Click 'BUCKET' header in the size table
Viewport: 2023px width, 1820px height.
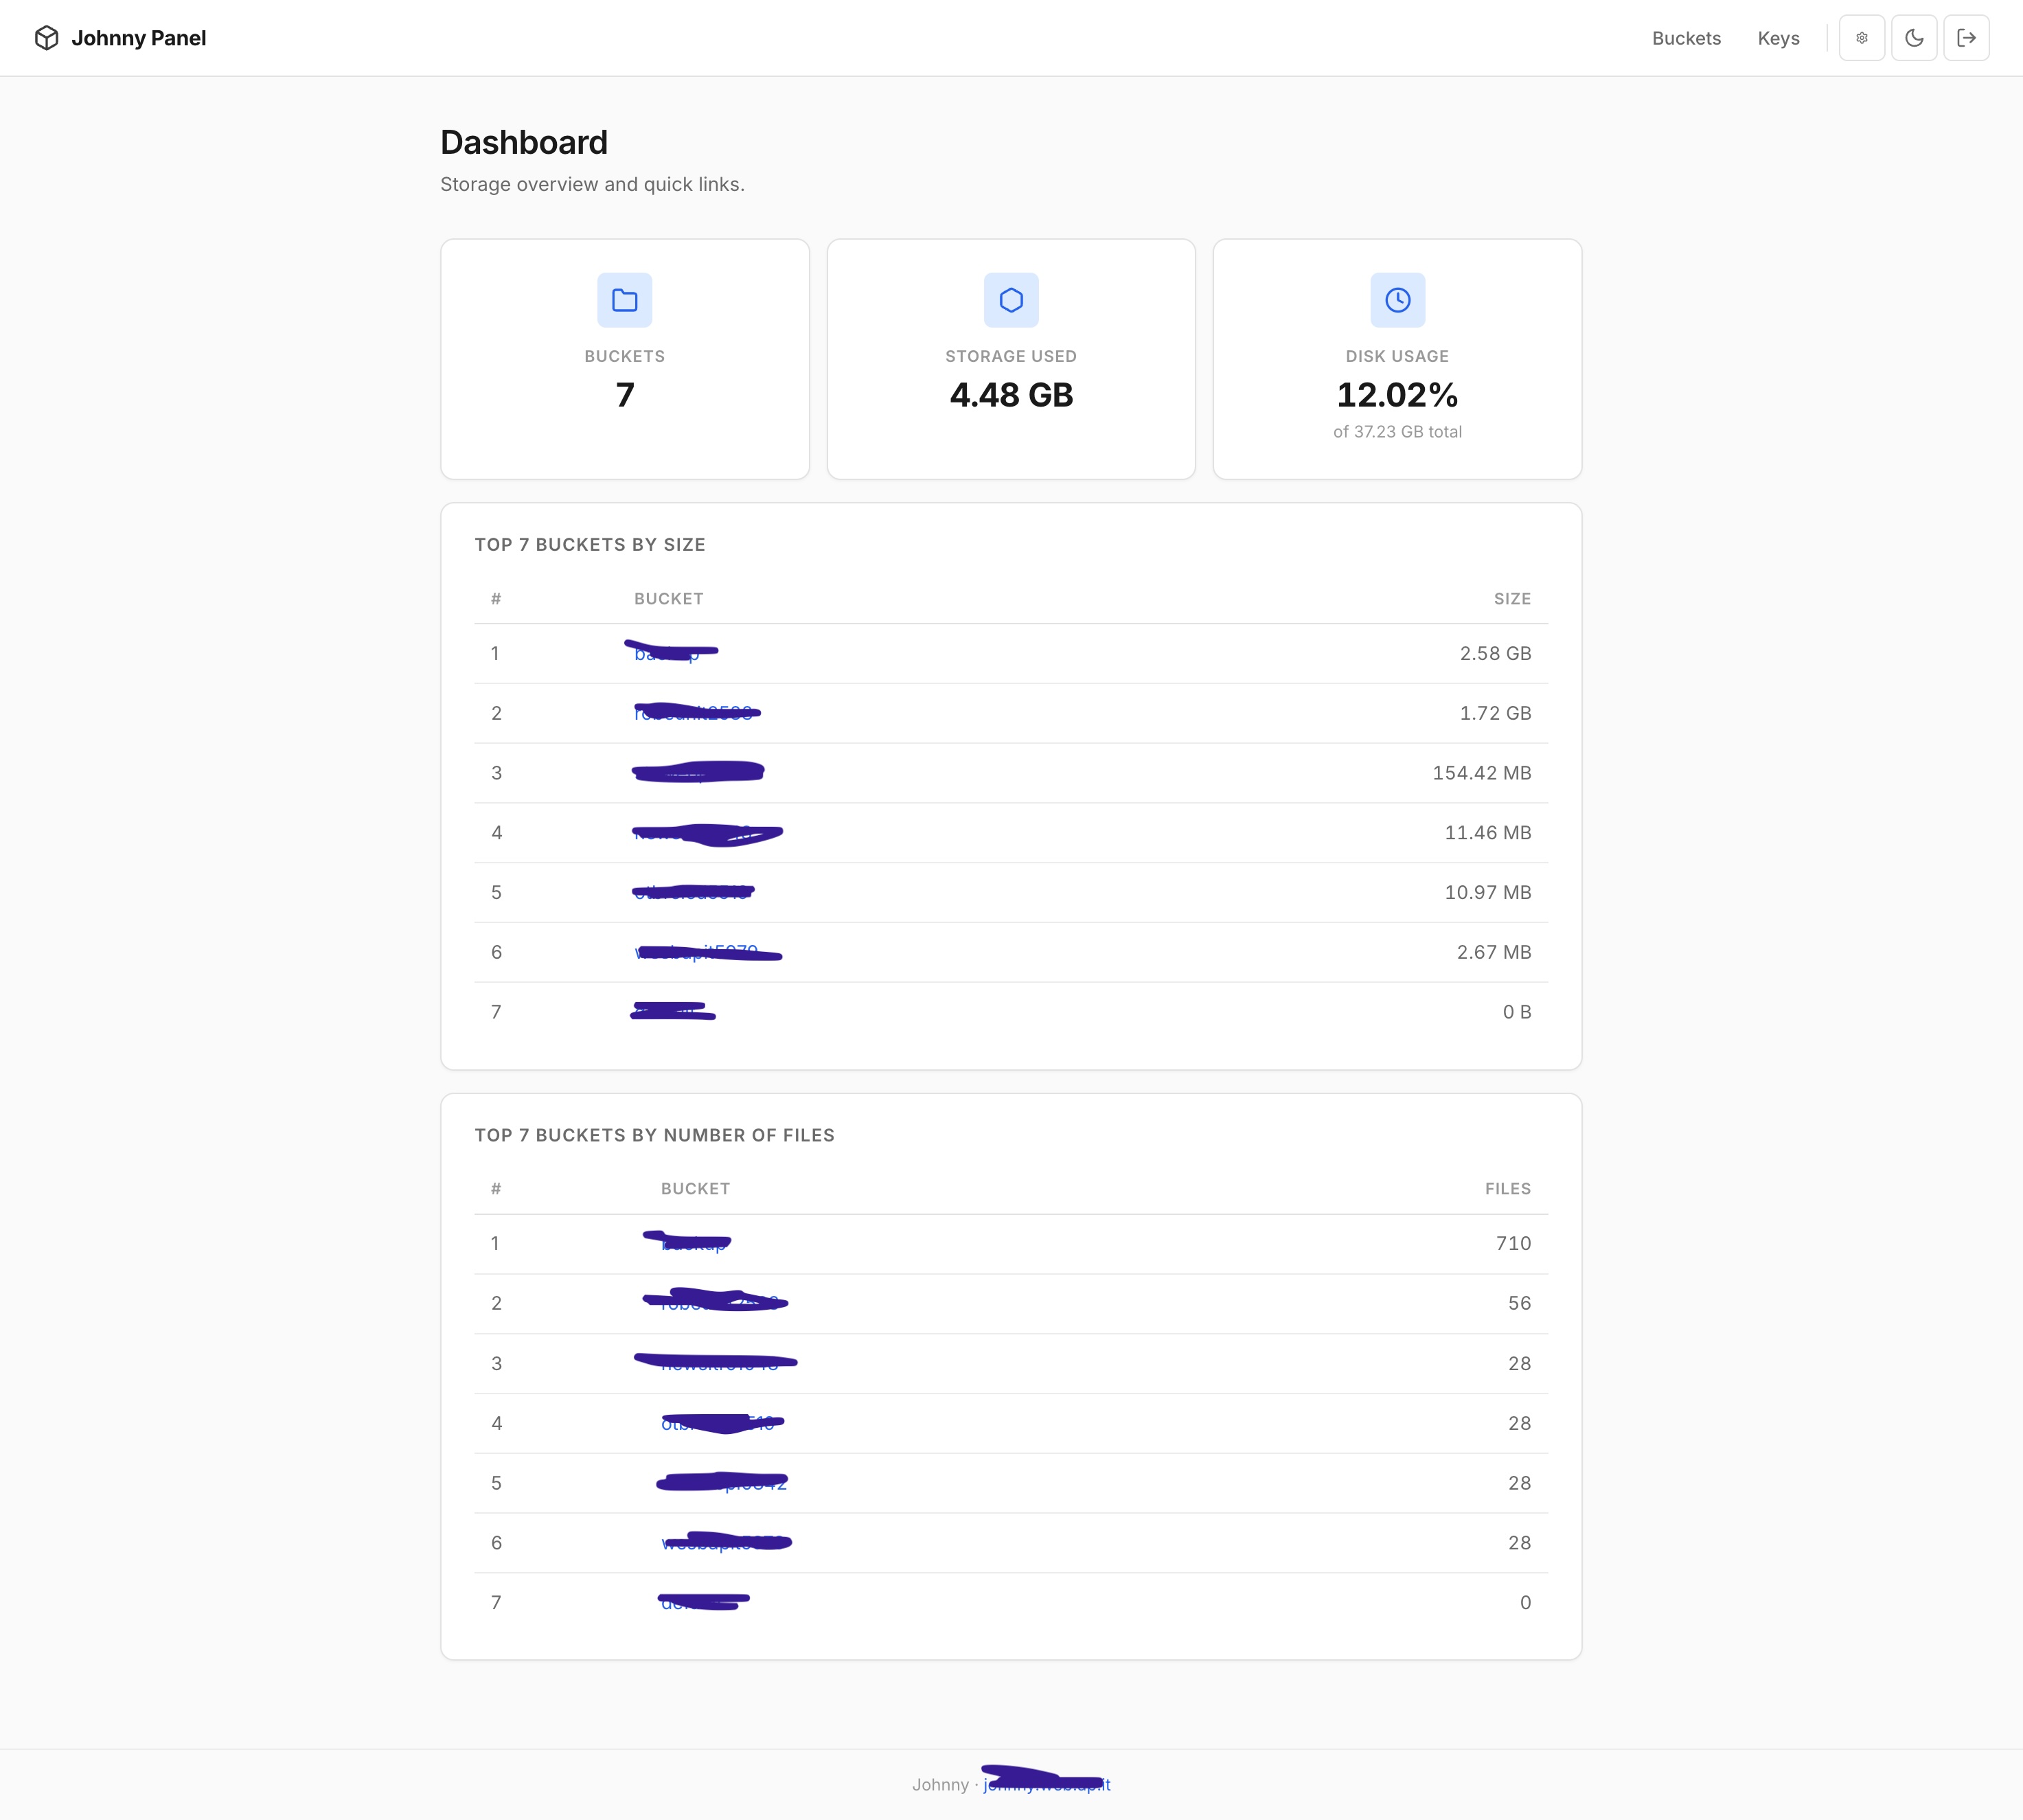[668, 599]
